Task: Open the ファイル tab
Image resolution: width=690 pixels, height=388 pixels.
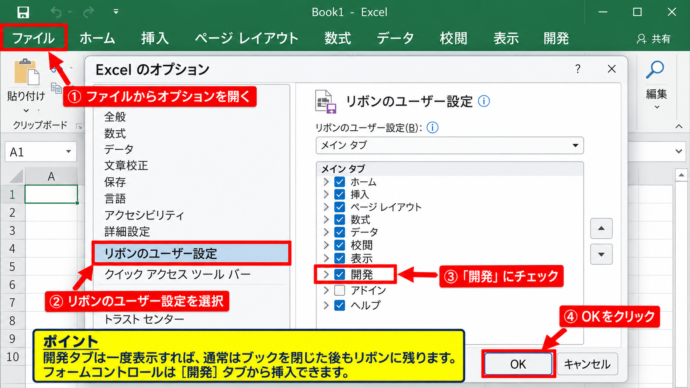Action: [x=33, y=38]
